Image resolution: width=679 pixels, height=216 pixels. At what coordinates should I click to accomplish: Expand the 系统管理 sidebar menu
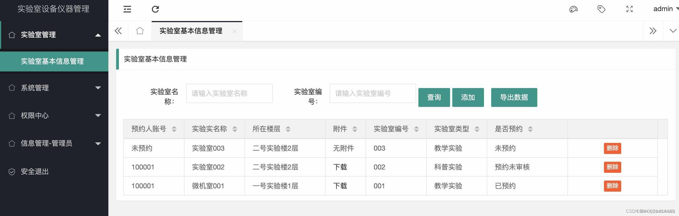tap(54, 88)
